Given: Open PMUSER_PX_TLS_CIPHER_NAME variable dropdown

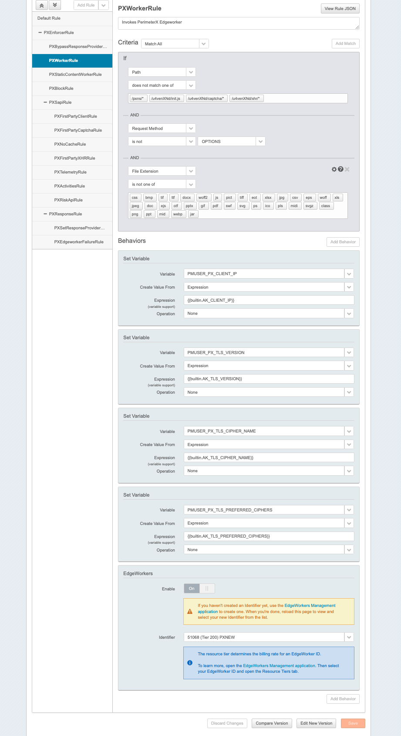Looking at the screenshot, I should [349, 431].
